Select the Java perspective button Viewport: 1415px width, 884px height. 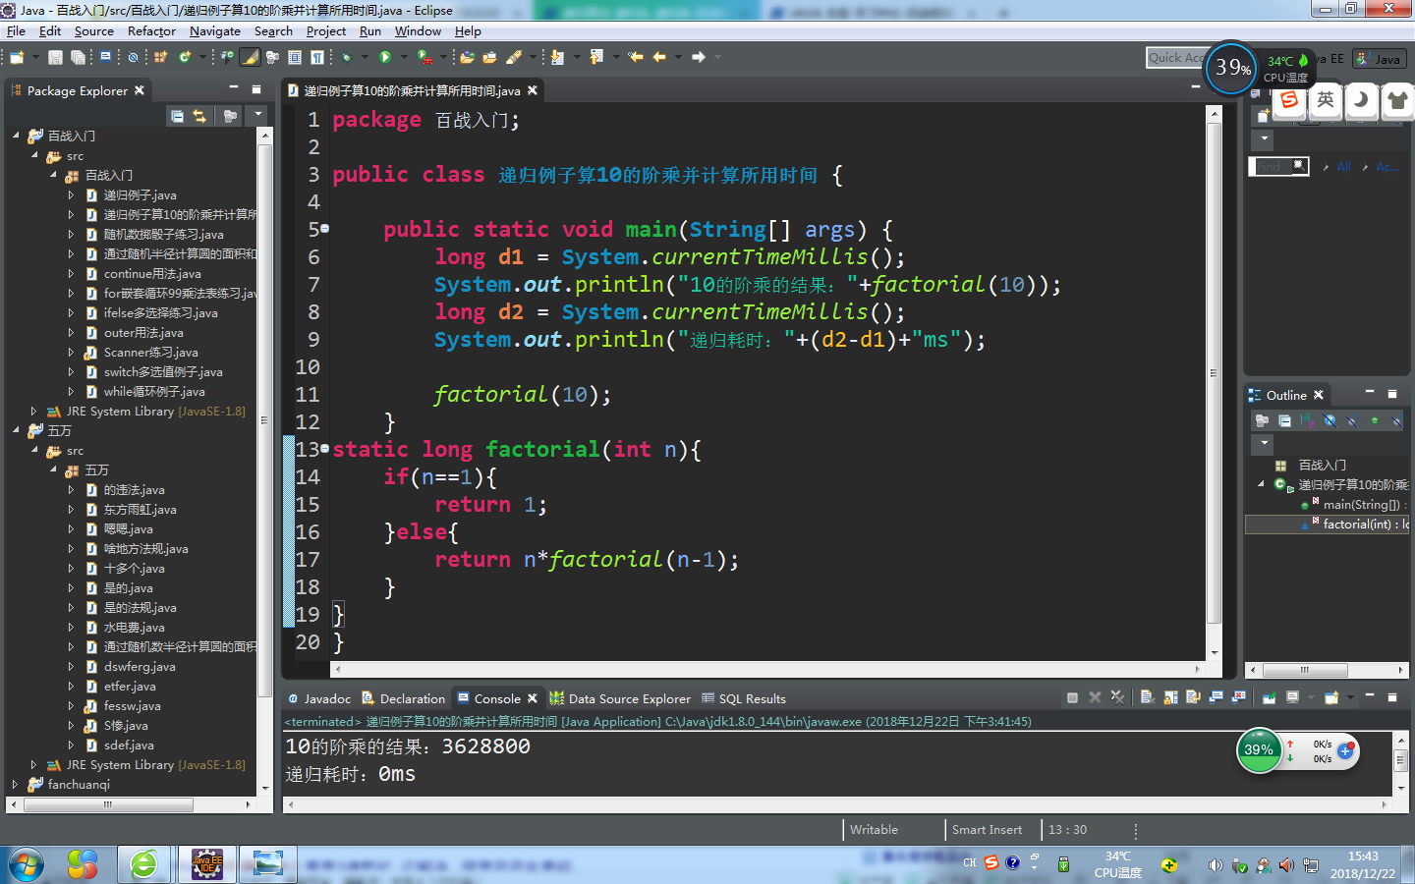click(x=1379, y=59)
